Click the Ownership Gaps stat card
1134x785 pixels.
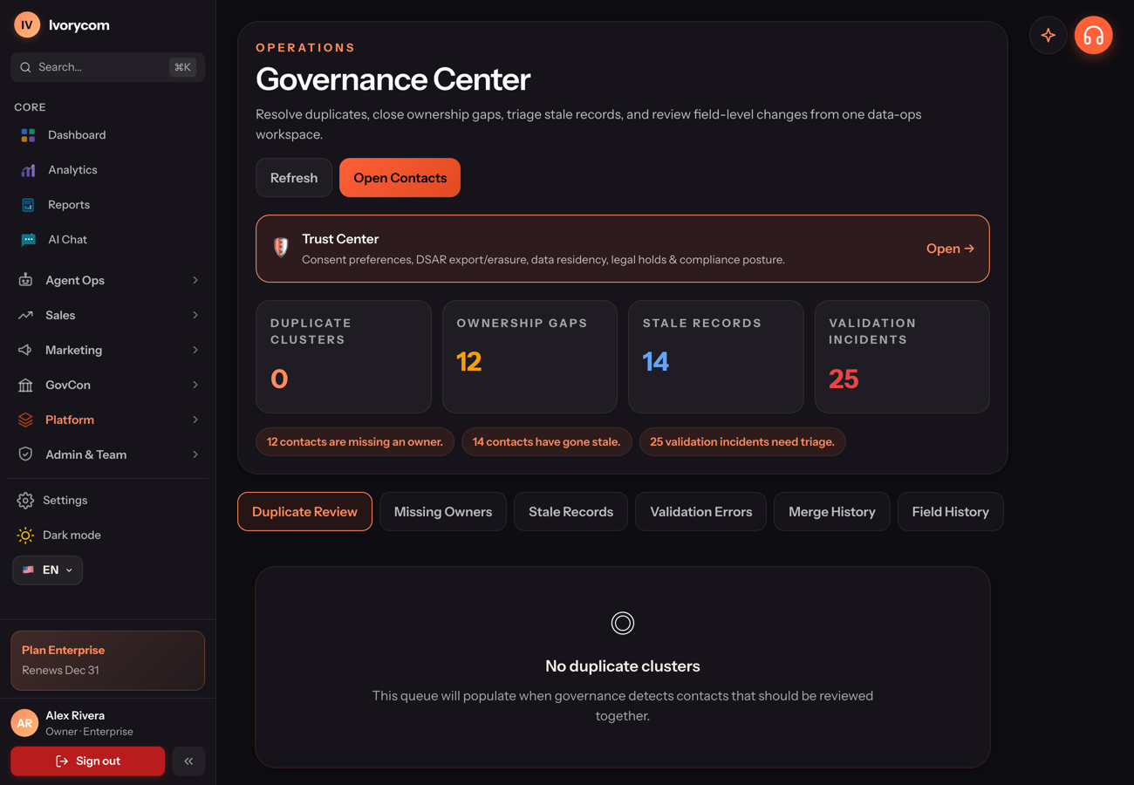coord(529,357)
